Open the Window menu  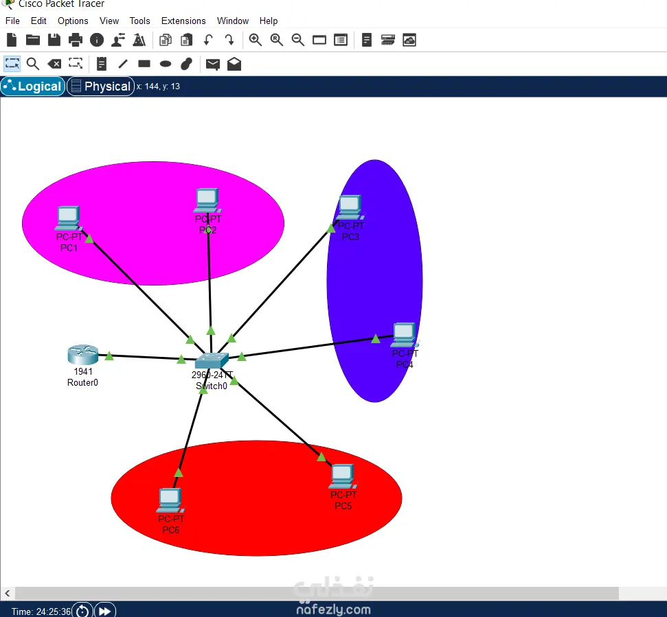click(233, 21)
